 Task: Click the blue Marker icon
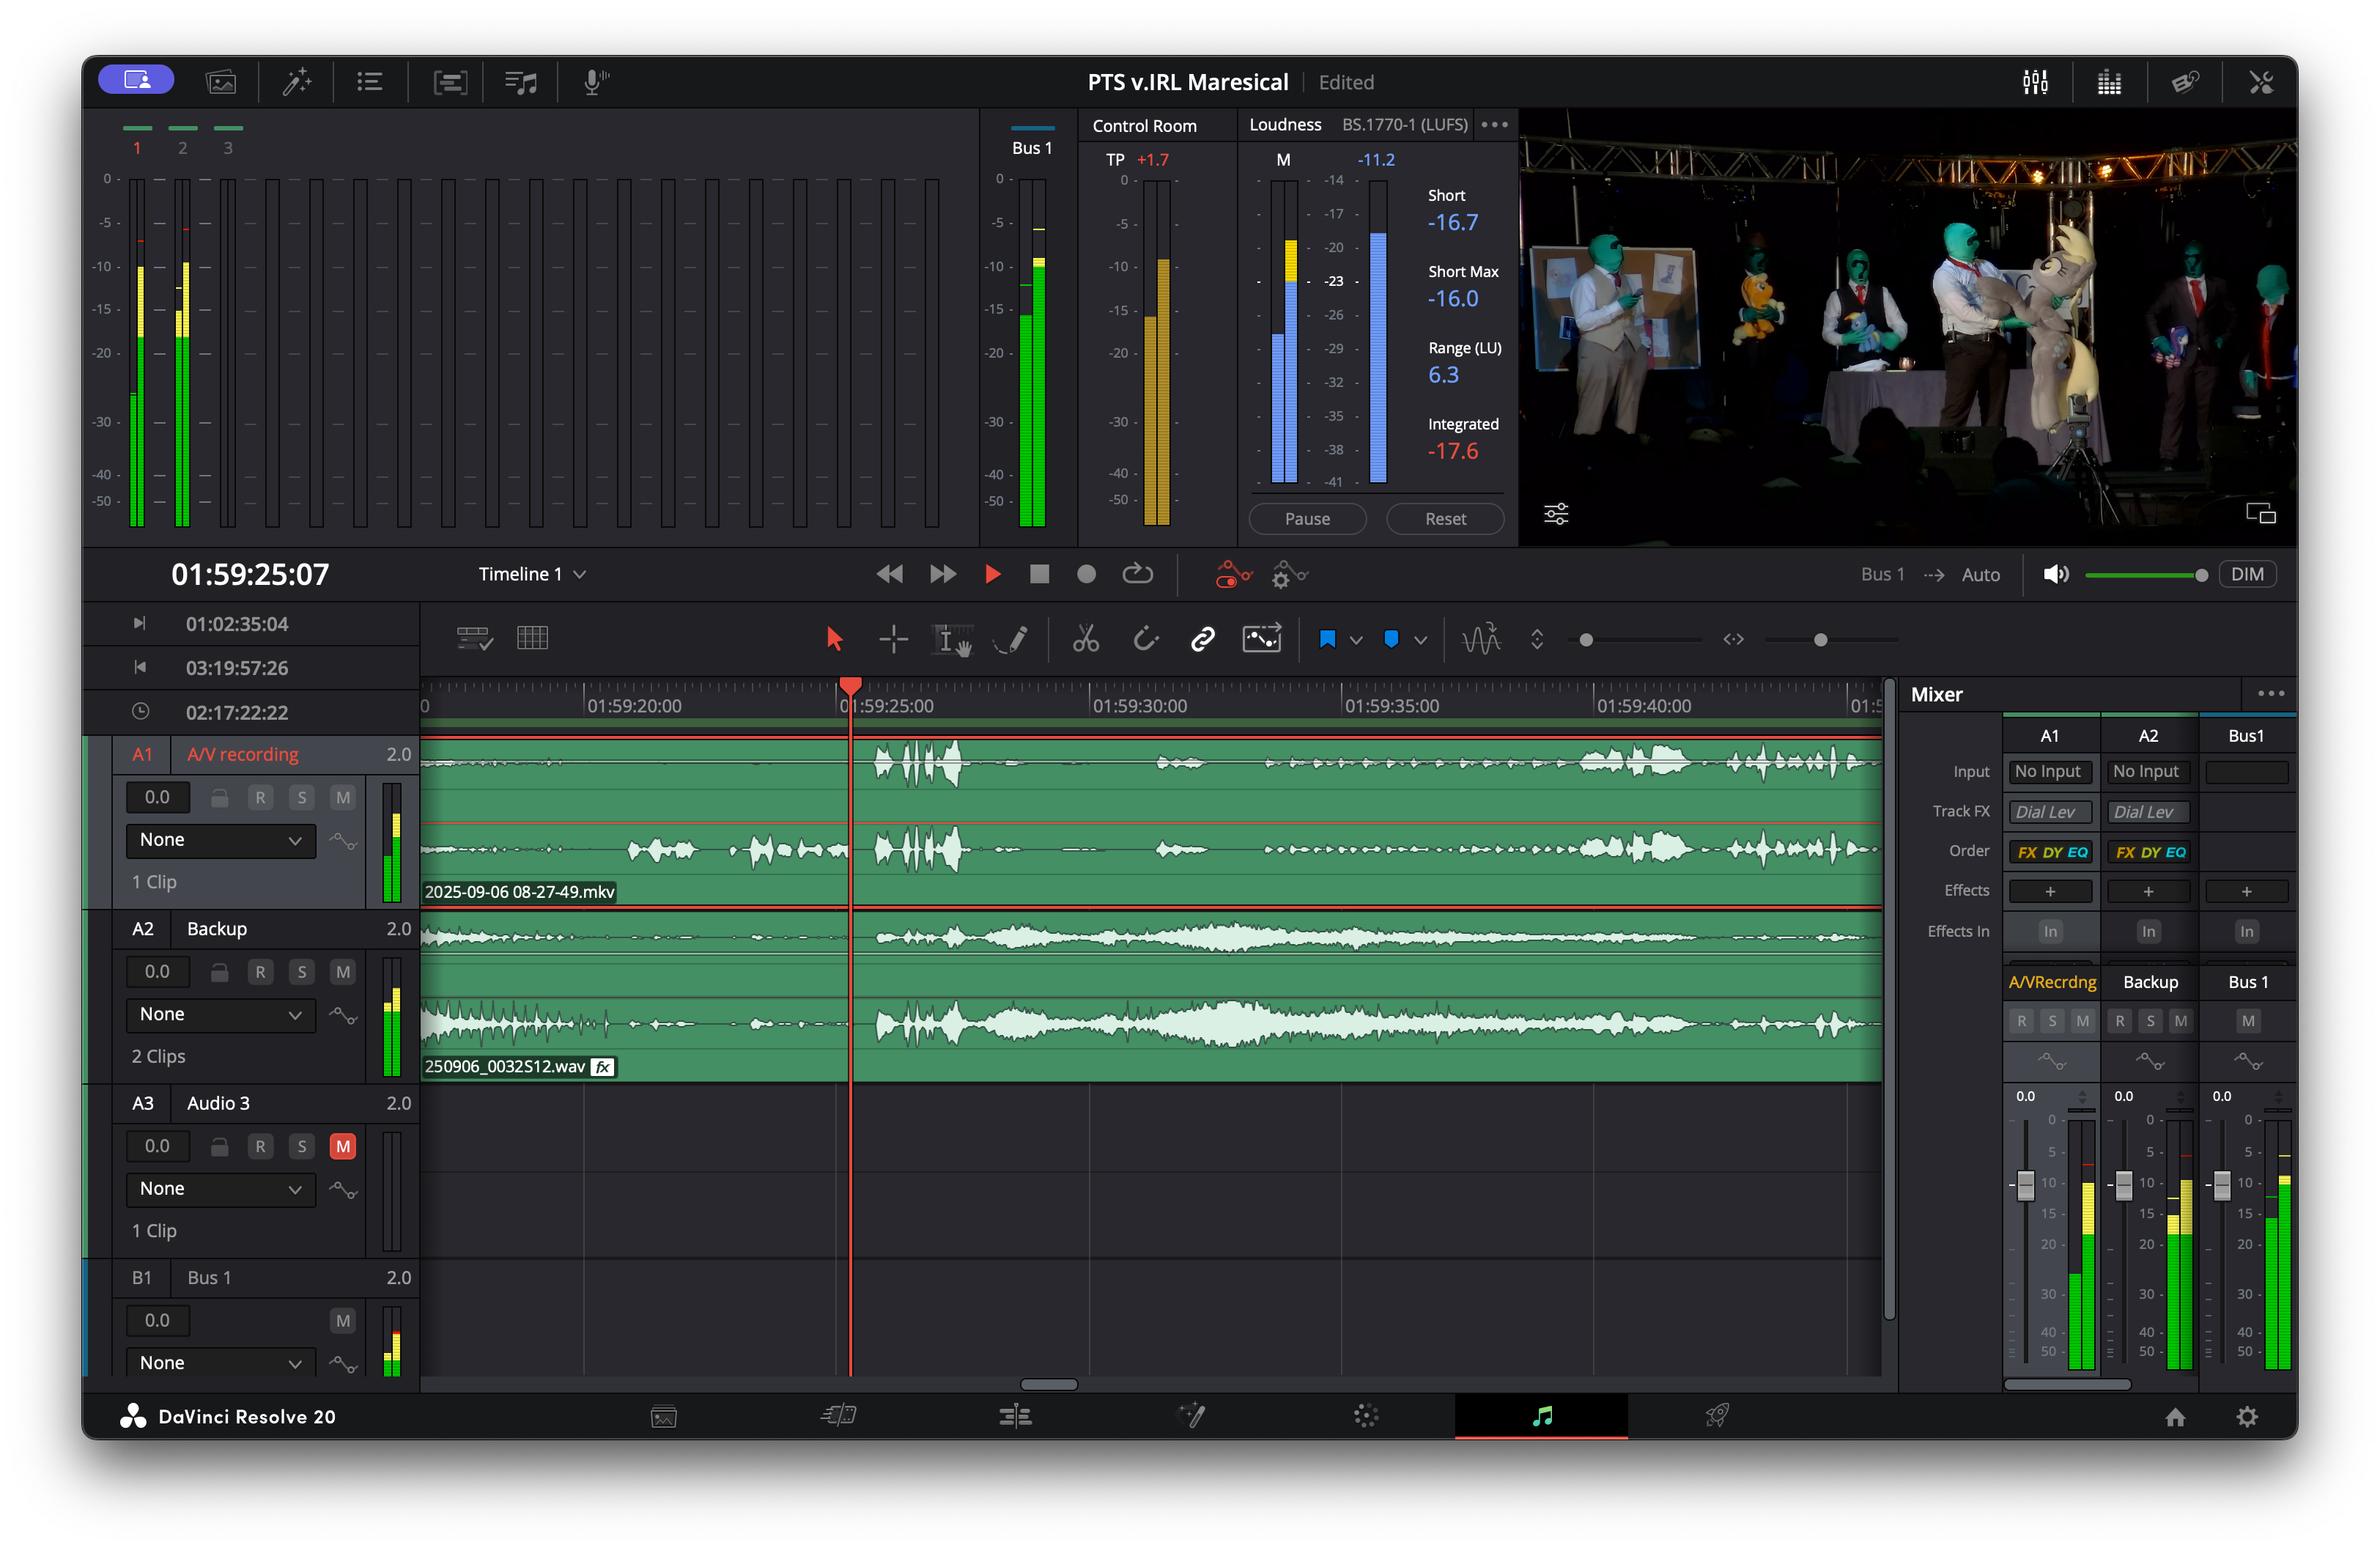1391,639
